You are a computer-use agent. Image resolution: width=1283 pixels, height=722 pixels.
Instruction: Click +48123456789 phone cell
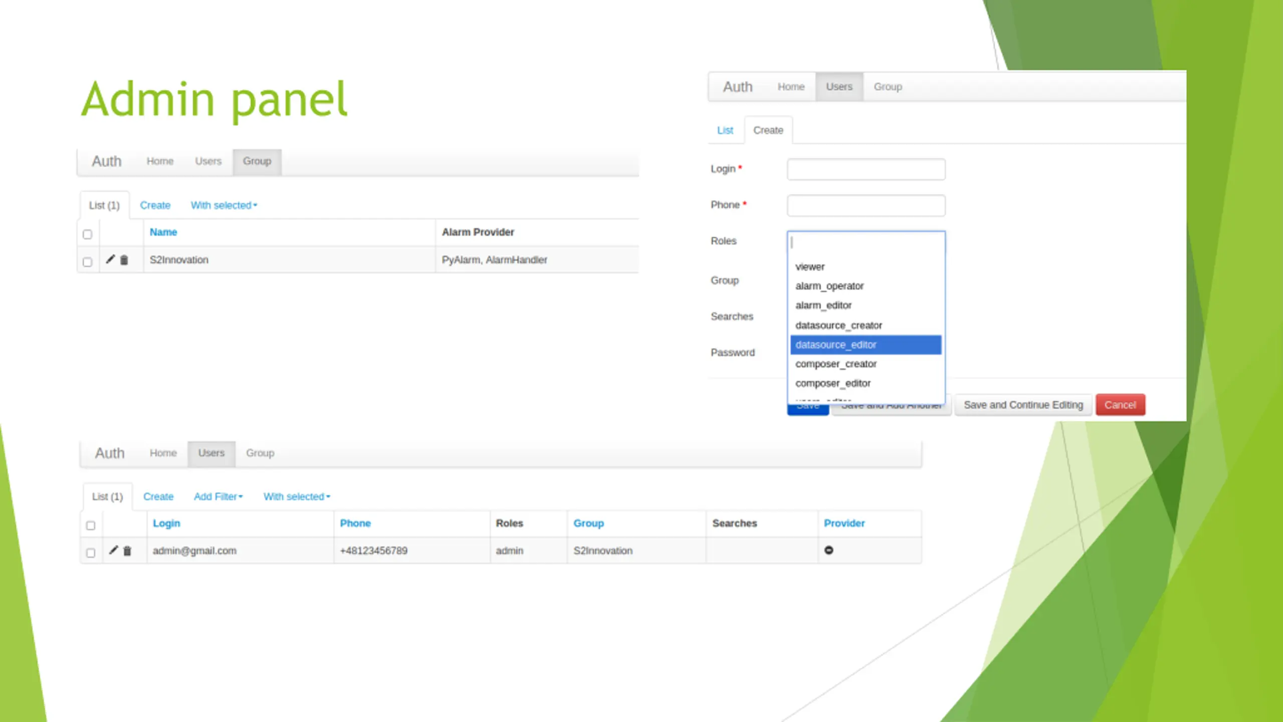(x=412, y=551)
